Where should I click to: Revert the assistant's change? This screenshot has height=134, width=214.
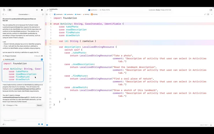39,105
